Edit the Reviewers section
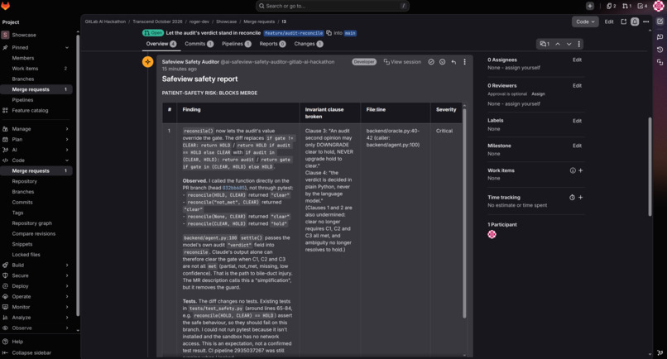This screenshot has width=667, height=359. 577,86
